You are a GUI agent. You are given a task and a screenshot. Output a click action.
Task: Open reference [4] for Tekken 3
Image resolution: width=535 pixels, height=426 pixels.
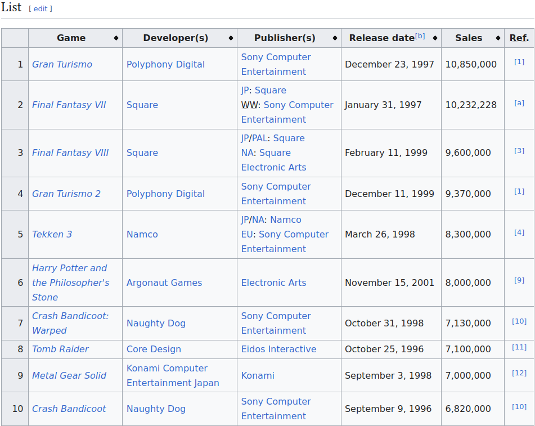(519, 232)
